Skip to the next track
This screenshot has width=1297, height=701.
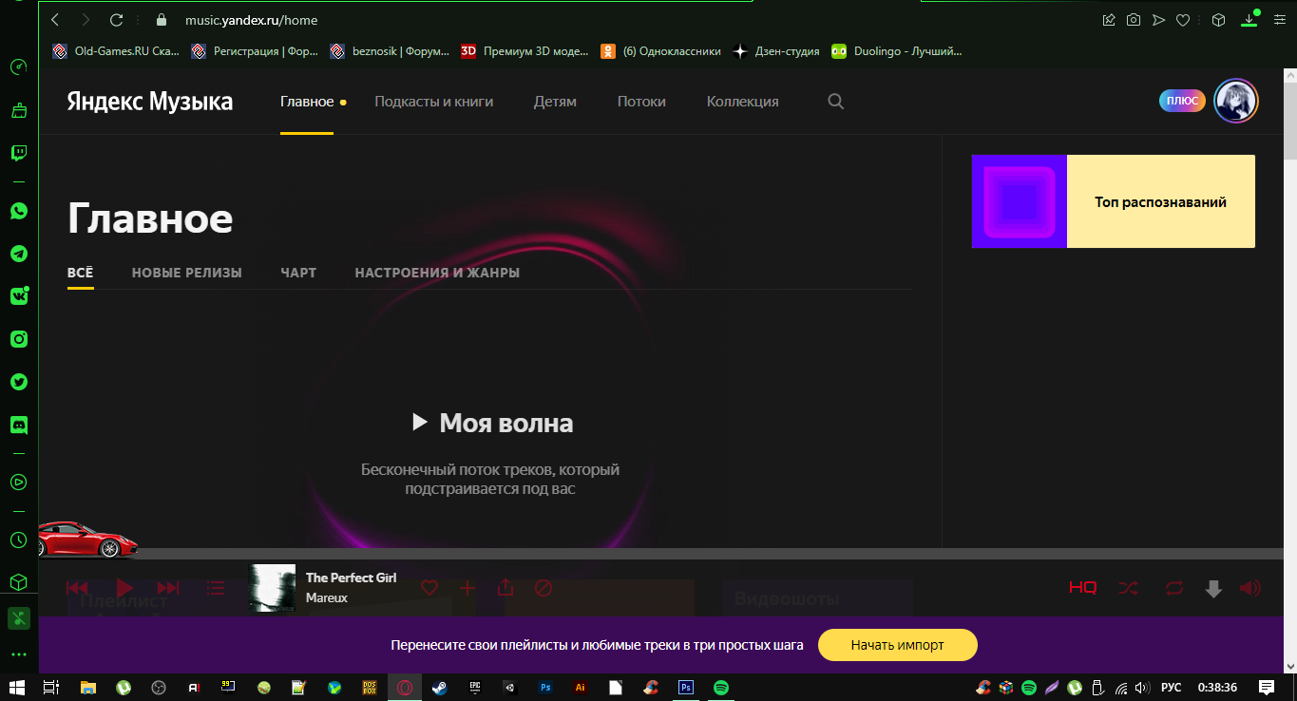tap(168, 588)
